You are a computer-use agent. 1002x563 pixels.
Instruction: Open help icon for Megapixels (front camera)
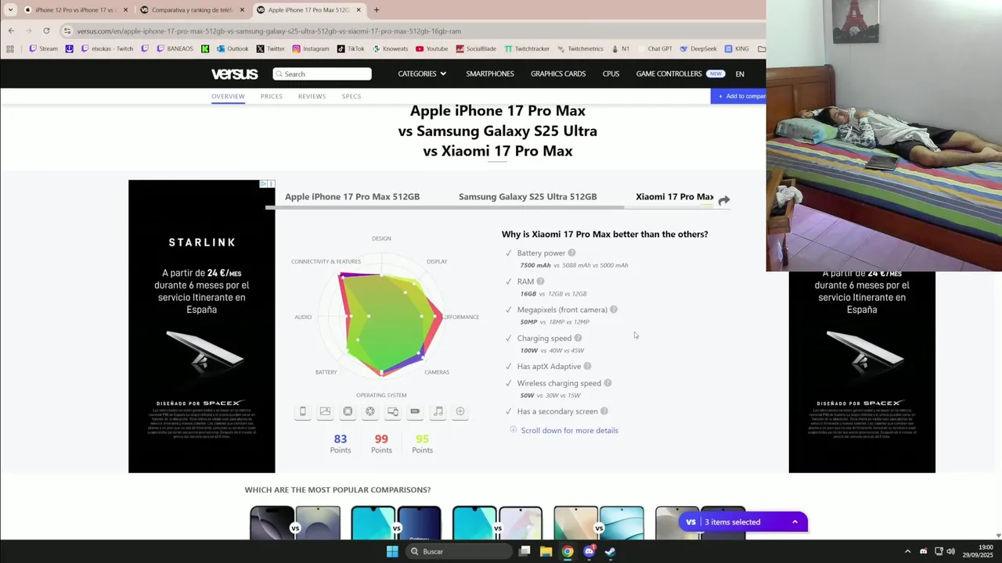[x=614, y=310]
